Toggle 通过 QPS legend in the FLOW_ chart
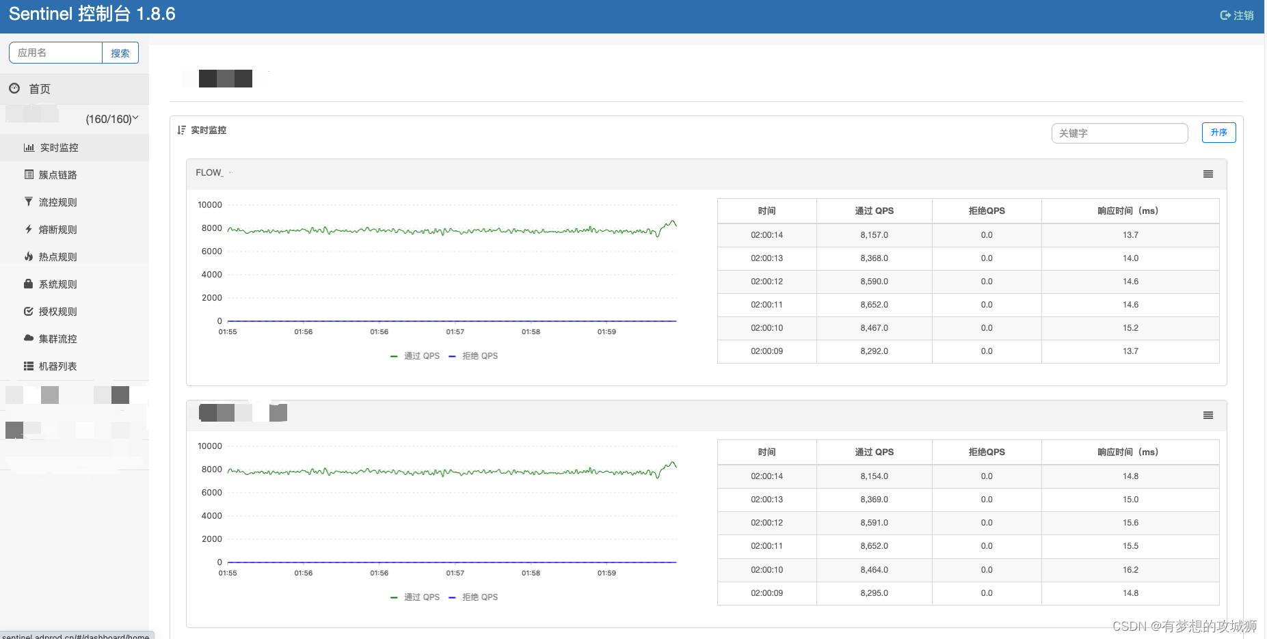This screenshot has width=1267, height=639. [x=415, y=356]
